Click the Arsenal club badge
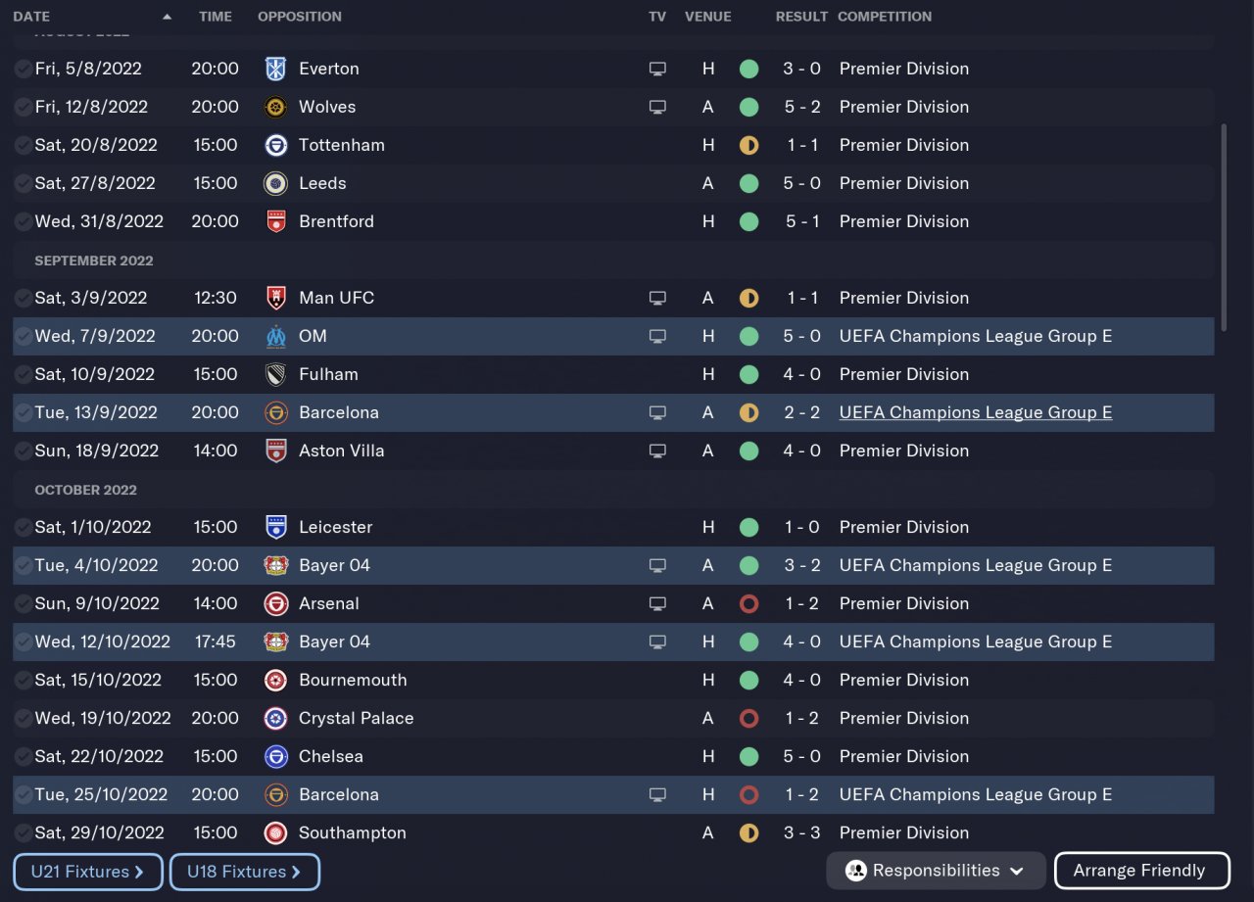The image size is (1254, 902). (x=275, y=603)
